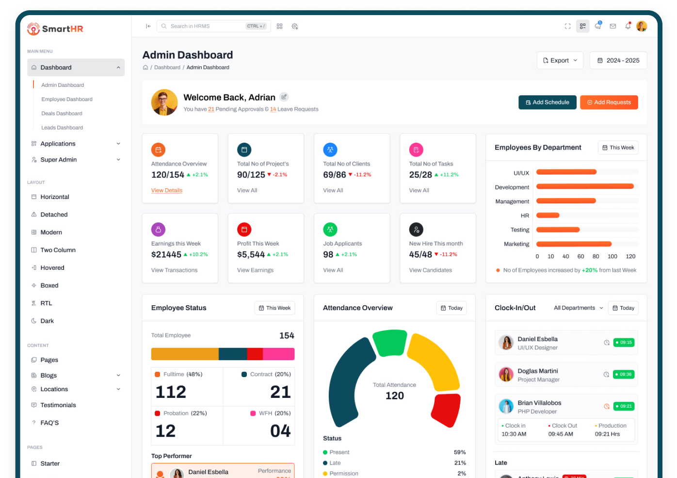Open the chat messages icon with badge

pyautogui.click(x=598, y=26)
